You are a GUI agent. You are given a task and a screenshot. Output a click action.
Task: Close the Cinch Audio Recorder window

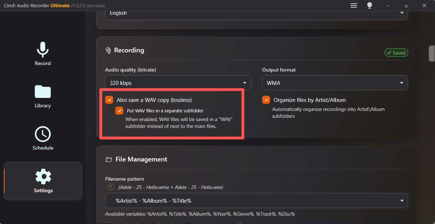click(x=424, y=5)
